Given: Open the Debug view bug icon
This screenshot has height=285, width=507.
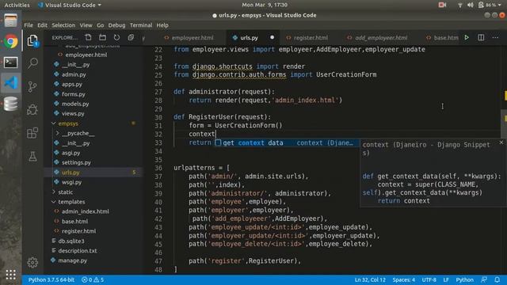Looking at the screenshot, I should (x=32, y=110).
